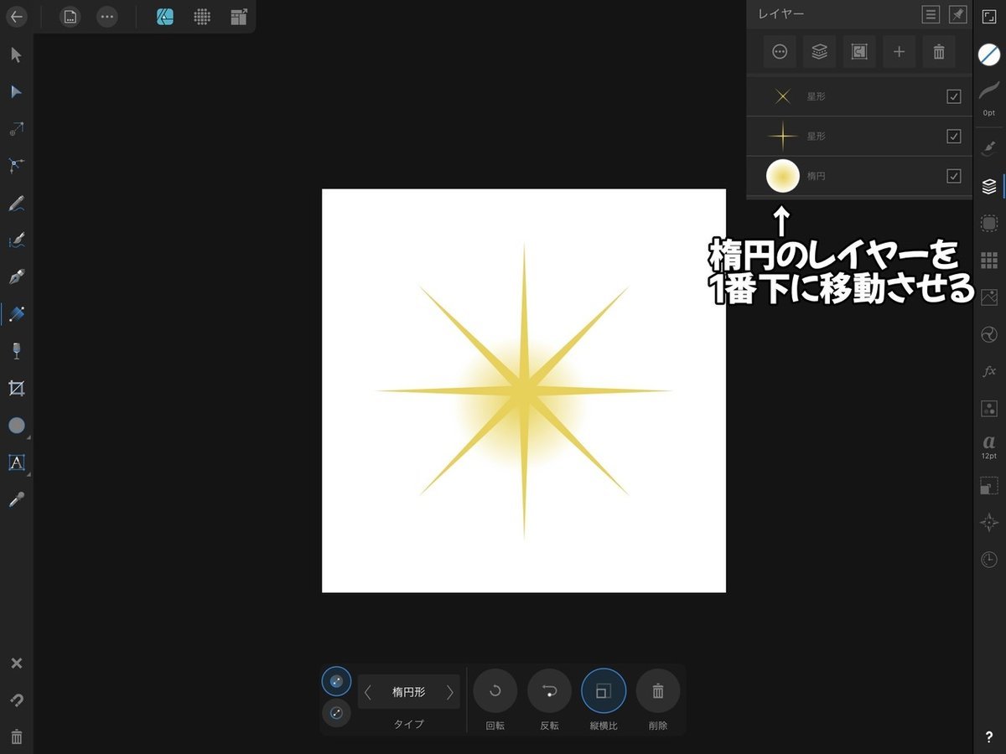
Task: Toggle visibility of the cross-shaped 星形 layer
Action: click(954, 136)
